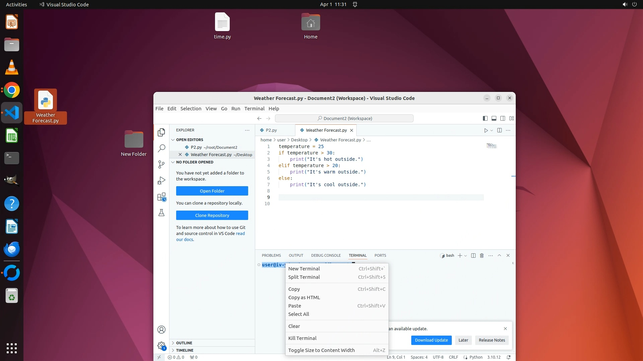Click the editor minimap preview

pyautogui.click(x=491, y=146)
